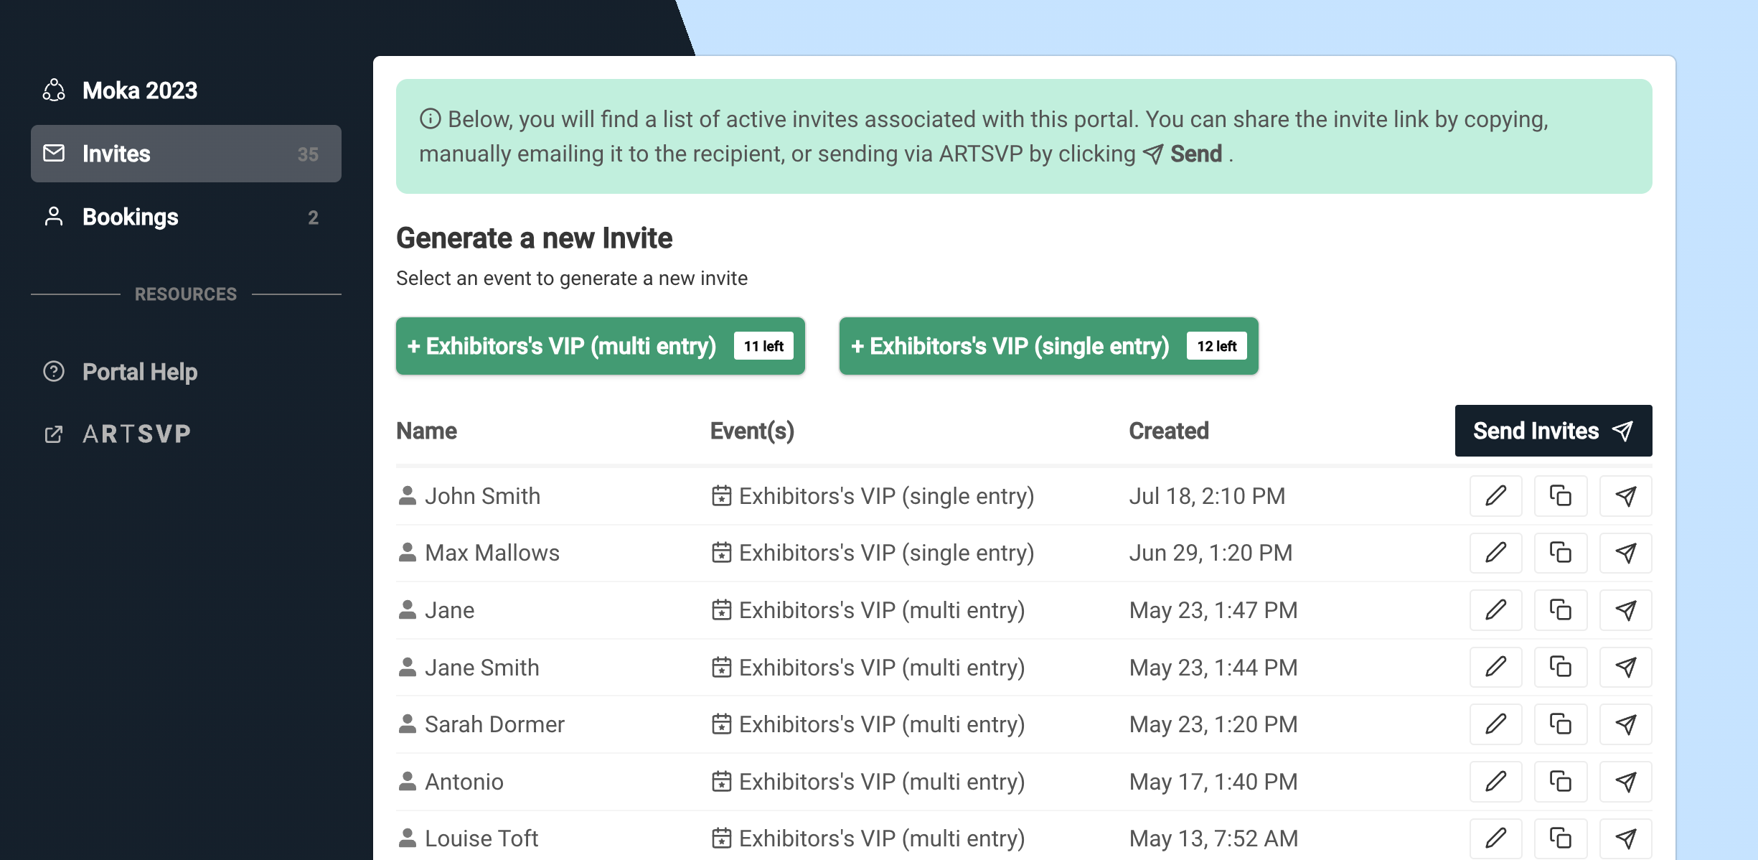This screenshot has height=860, width=1758.
Task: Send the invite to Jane Smith
Action: [x=1625, y=668]
